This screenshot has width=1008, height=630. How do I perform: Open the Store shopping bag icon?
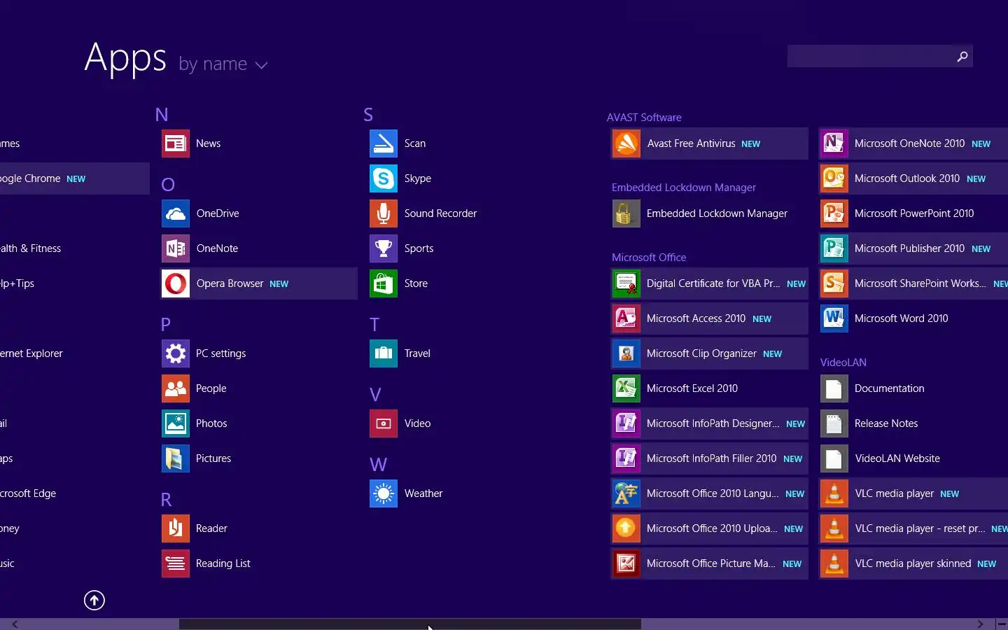click(x=384, y=283)
